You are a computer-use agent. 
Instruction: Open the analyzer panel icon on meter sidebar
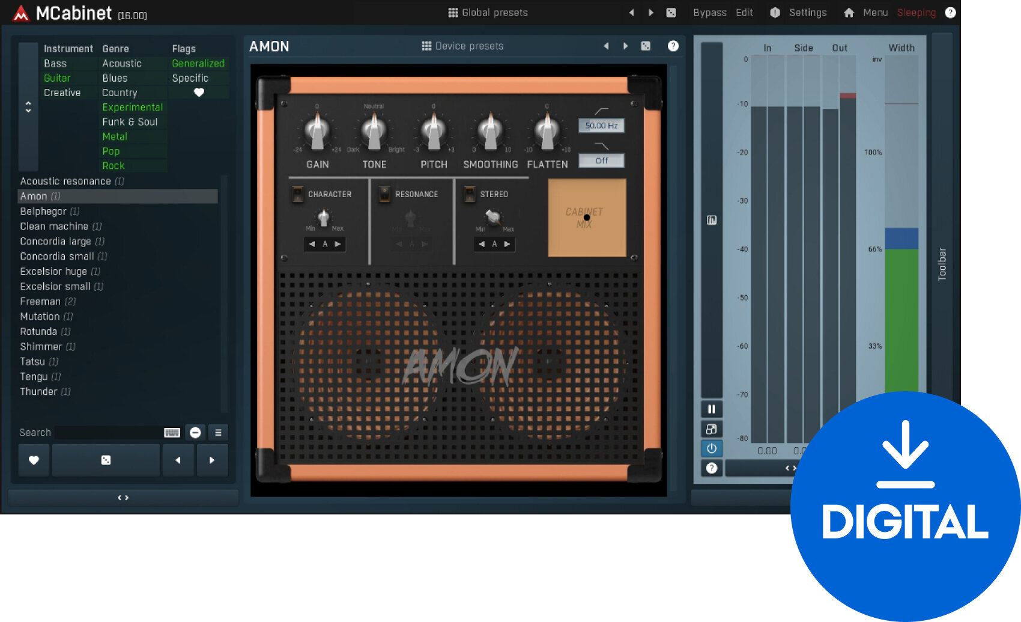coord(711,220)
